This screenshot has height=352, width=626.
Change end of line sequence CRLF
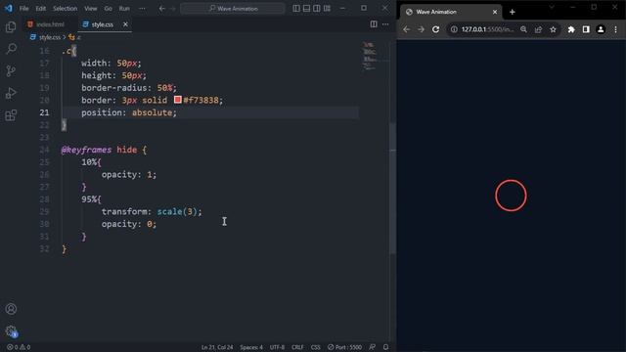tap(297, 347)
